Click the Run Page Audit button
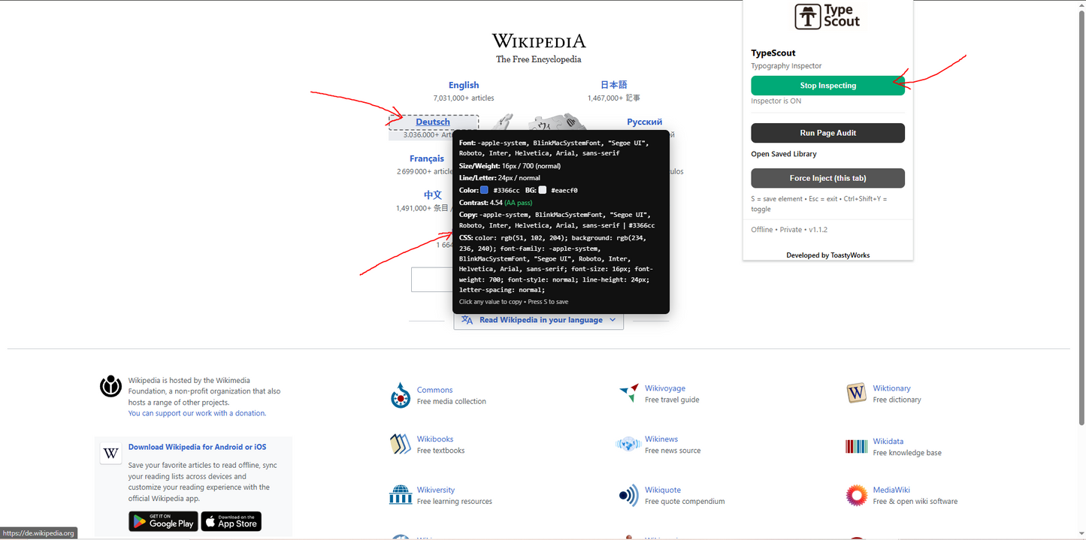 [827, 133]
